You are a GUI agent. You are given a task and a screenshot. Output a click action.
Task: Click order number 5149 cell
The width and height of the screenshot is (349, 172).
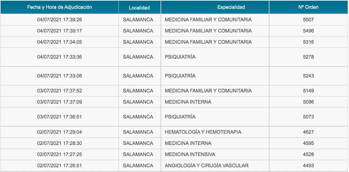308,91
